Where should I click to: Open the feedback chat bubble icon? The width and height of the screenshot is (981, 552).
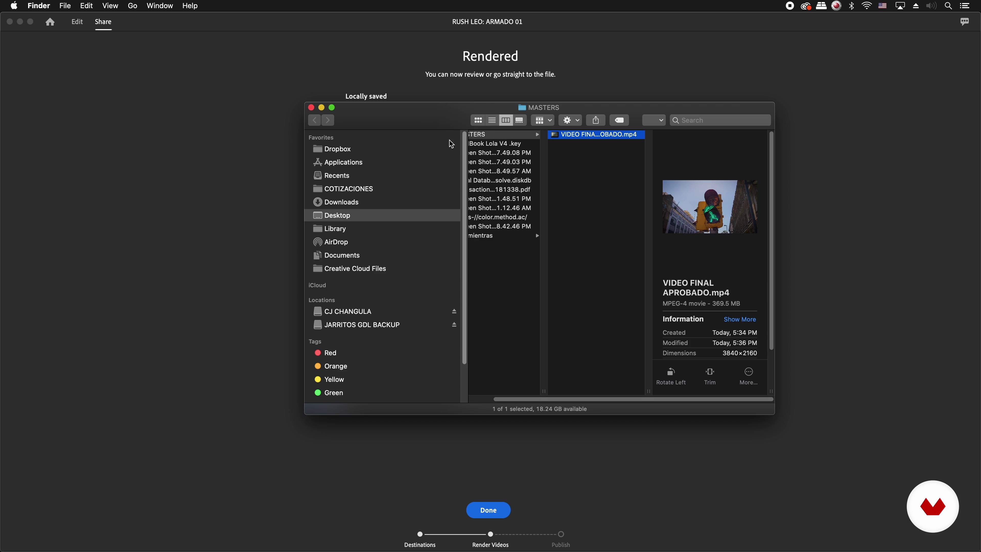tap(964, 22)
